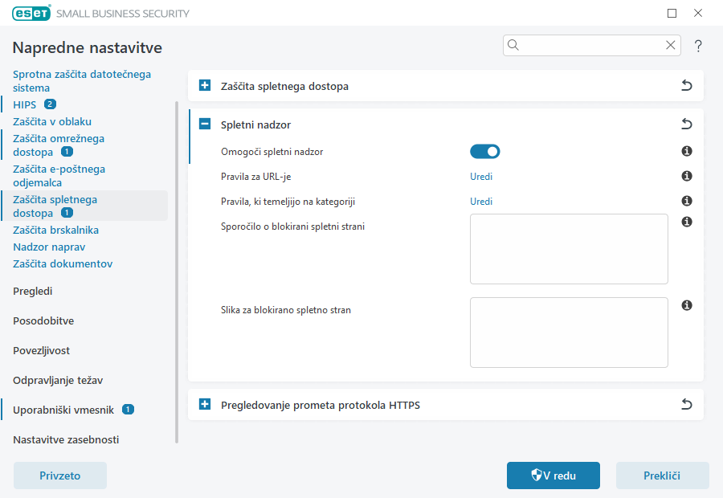Go to Posodobitve category

click(43, 321)
